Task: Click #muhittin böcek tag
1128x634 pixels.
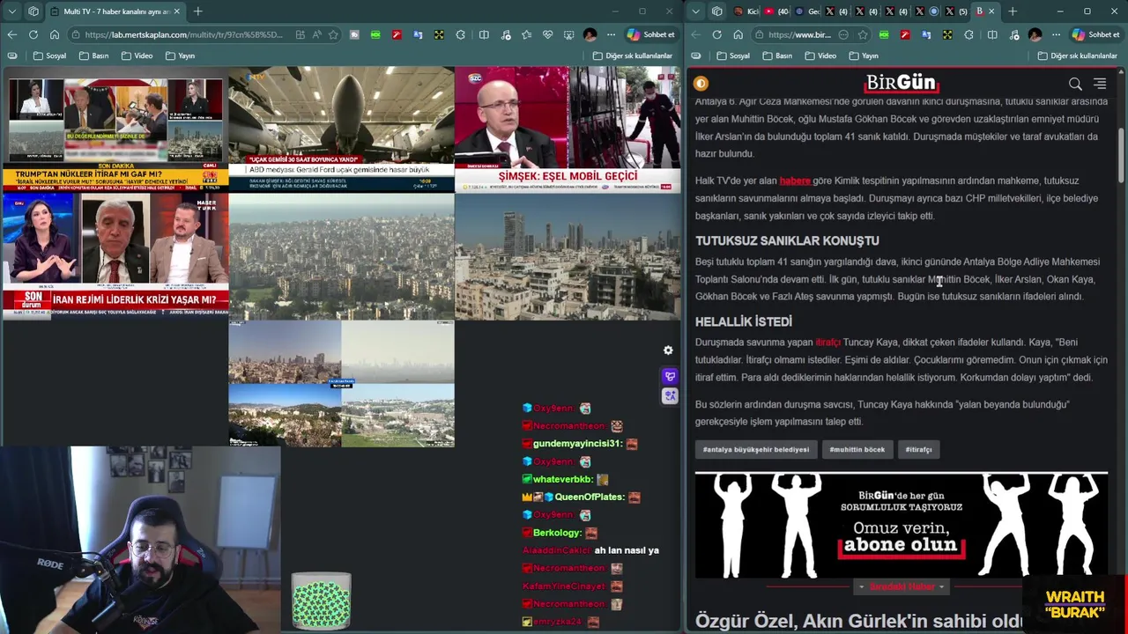Action: coord(857,449)
